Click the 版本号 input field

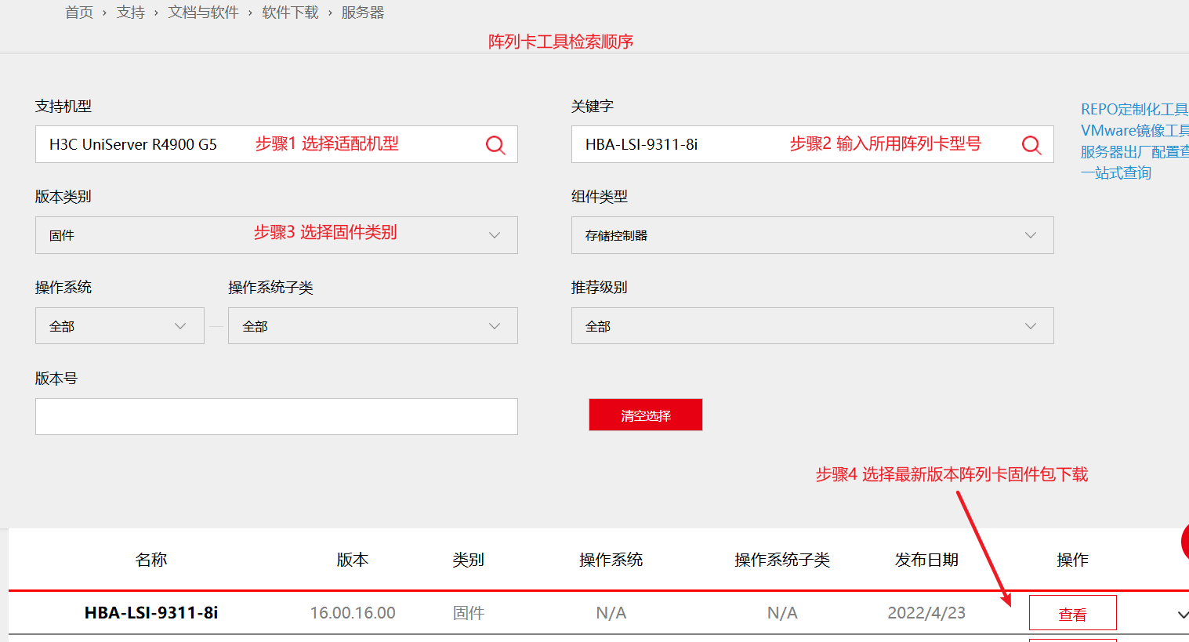pos(276,416)
